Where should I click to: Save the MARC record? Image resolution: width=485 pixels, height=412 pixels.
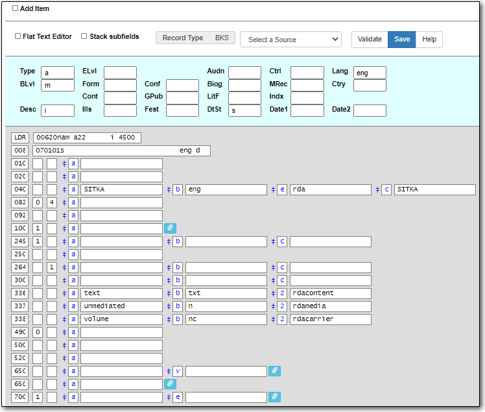coord(401,40)
